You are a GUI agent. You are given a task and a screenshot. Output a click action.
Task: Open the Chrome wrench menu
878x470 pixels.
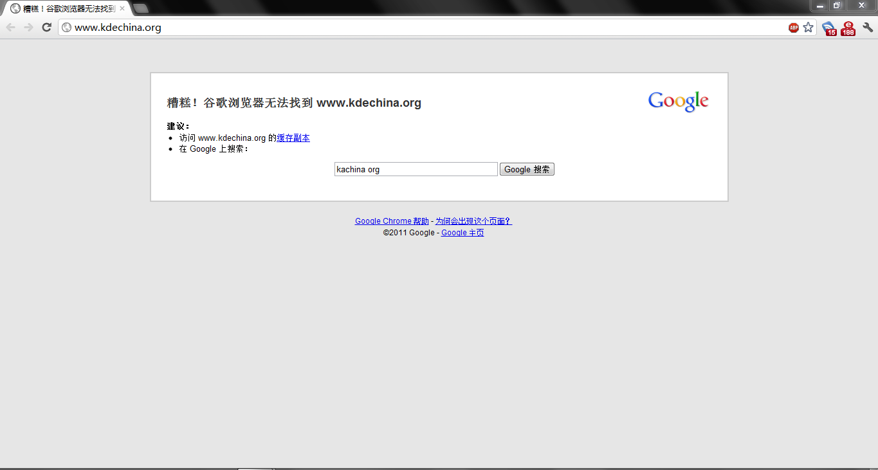[x=868, y=28]
